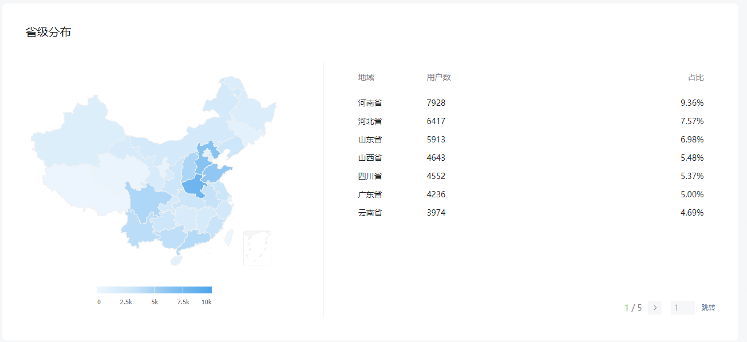Click the 7.57% percentage value
747x342 pixels.
point(692,121)
